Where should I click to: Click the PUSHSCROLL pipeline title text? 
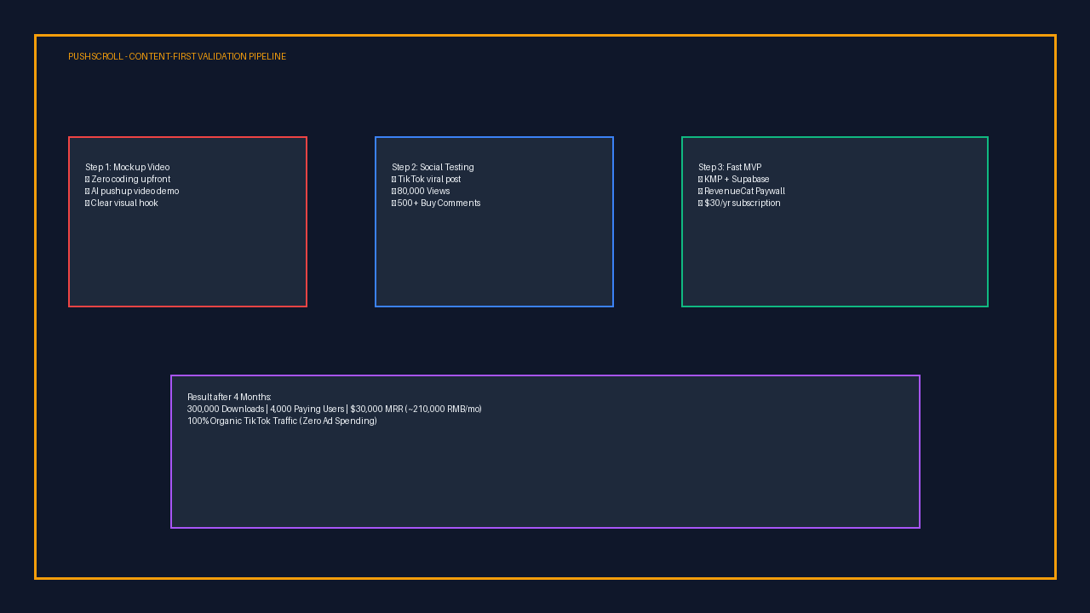pyautogui.click(x=177, y=56)
